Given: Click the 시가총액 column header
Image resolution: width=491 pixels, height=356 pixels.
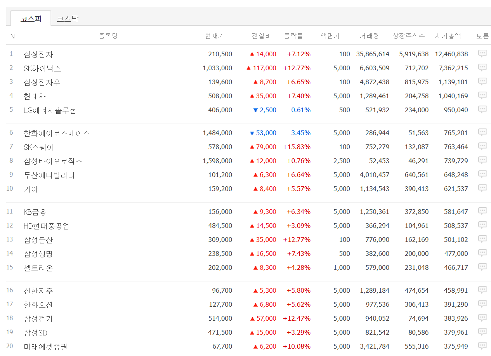Looking at the screenshot, I should point(448,36).
